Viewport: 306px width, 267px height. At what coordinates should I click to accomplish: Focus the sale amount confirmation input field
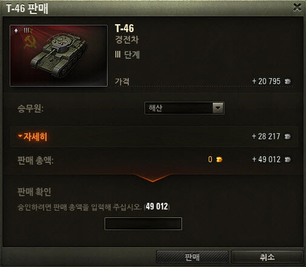pyautogui.click(x=143, y=223)
